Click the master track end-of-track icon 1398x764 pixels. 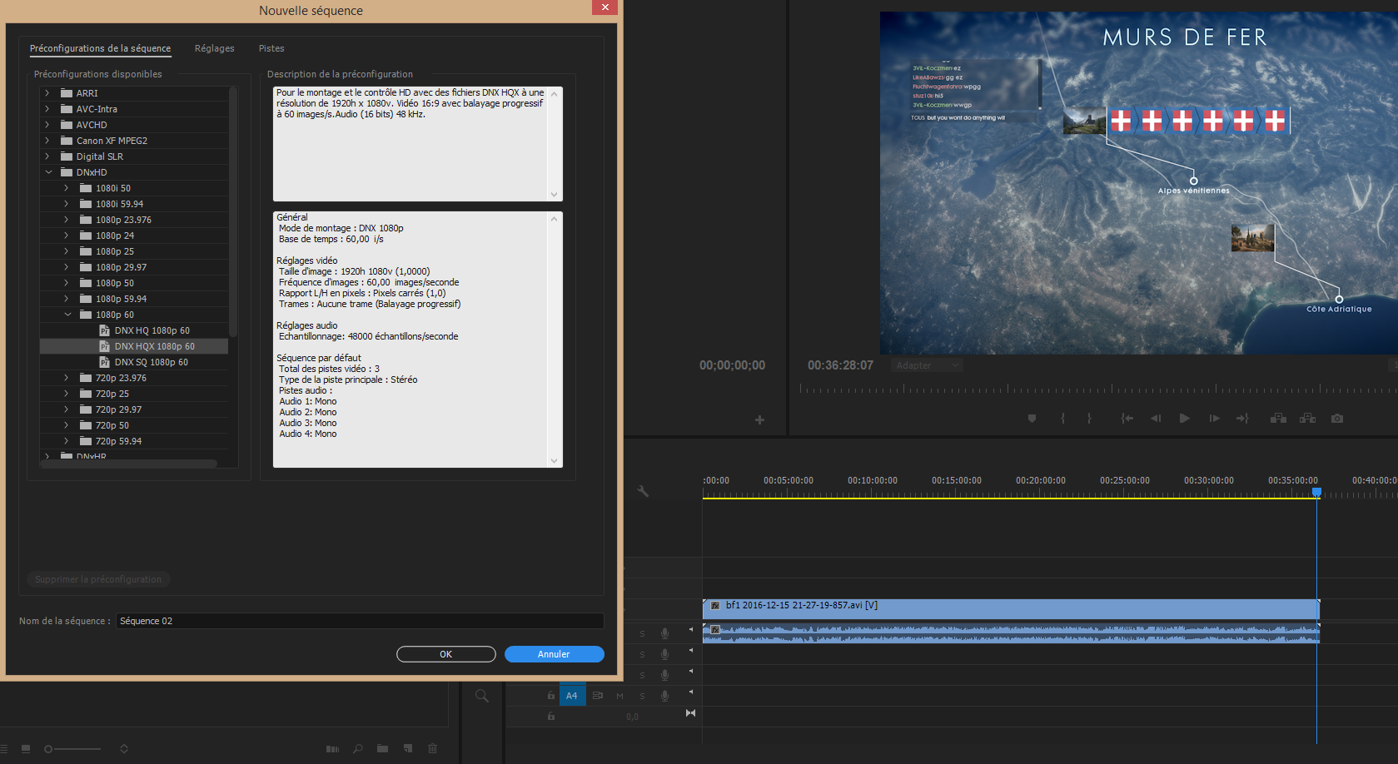click(690, 713)
